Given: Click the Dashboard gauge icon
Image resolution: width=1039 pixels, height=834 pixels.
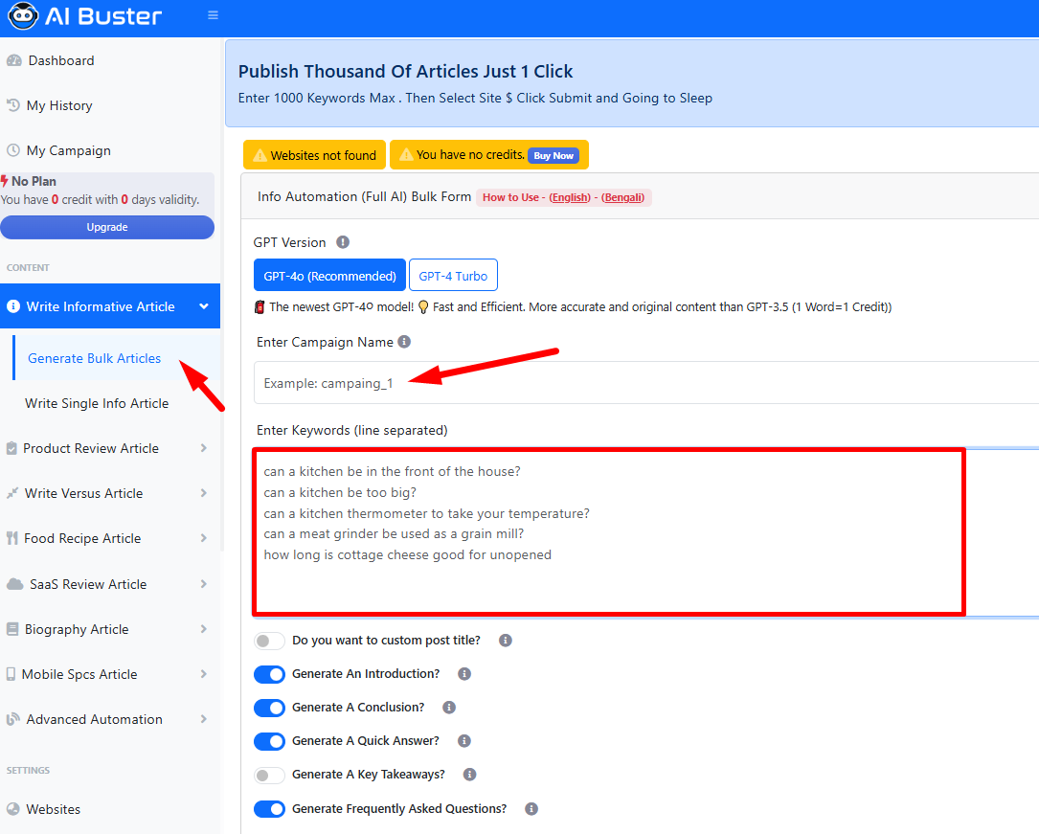Looking at the screenshot, I should 14,61.
